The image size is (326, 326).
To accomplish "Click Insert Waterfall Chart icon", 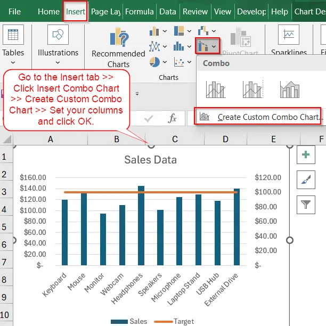I will point(203,31).
